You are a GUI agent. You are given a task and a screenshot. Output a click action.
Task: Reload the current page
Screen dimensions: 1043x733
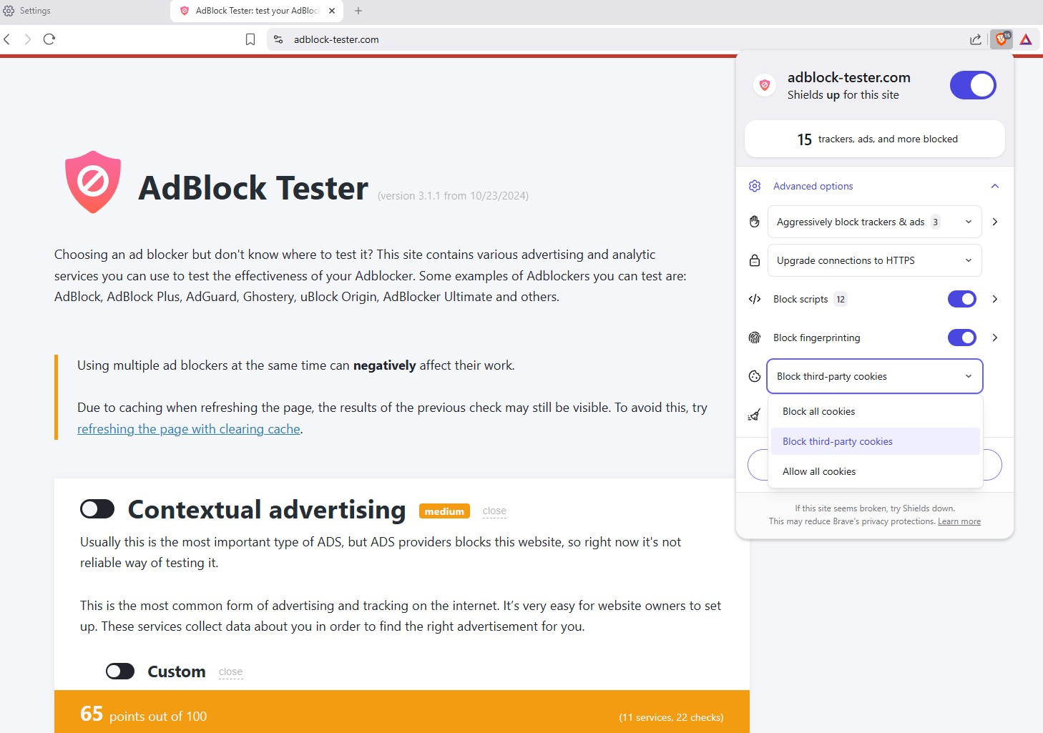coord(49,39)
